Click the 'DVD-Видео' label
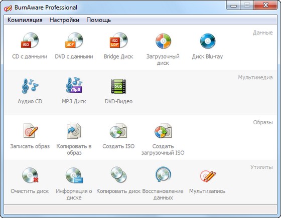 tap(118, 101)
